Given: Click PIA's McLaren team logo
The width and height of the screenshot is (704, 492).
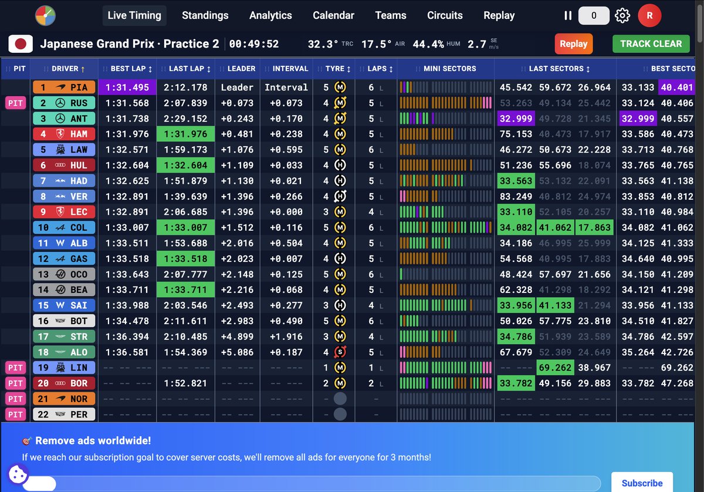Looking at the screenshot, I should point(59,87).
